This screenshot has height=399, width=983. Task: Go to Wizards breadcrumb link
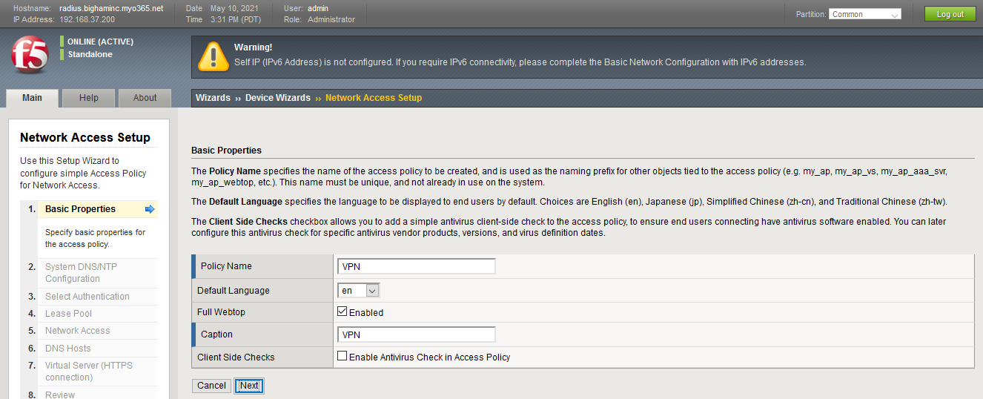[213, 98]
